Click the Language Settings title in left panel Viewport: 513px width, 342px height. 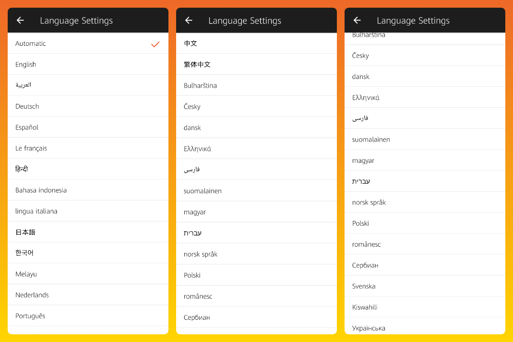[77, 21]
